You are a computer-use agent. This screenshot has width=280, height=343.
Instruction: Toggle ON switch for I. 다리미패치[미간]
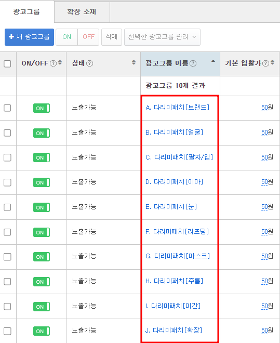(42, 307)
